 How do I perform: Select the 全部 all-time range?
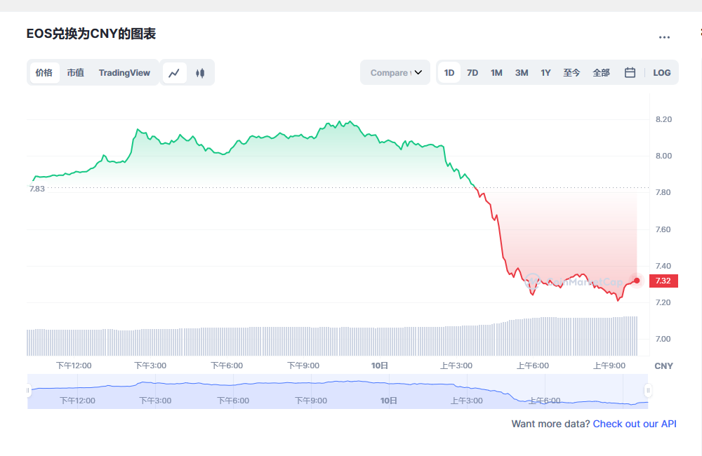click(601, 72)
